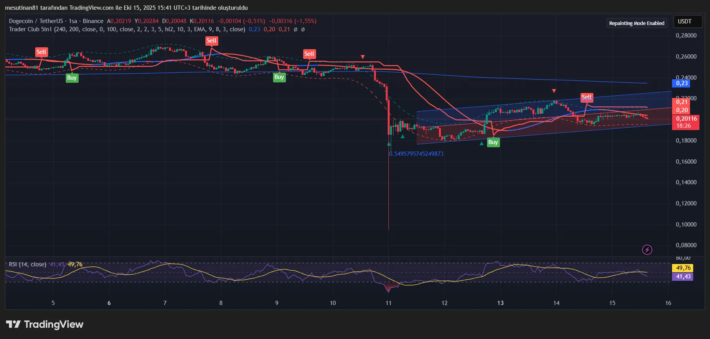The height and width of the screenshot is (339, 710).
Task: Click the Sell marker between dates 9 and 10
Action: click(309, 54)
